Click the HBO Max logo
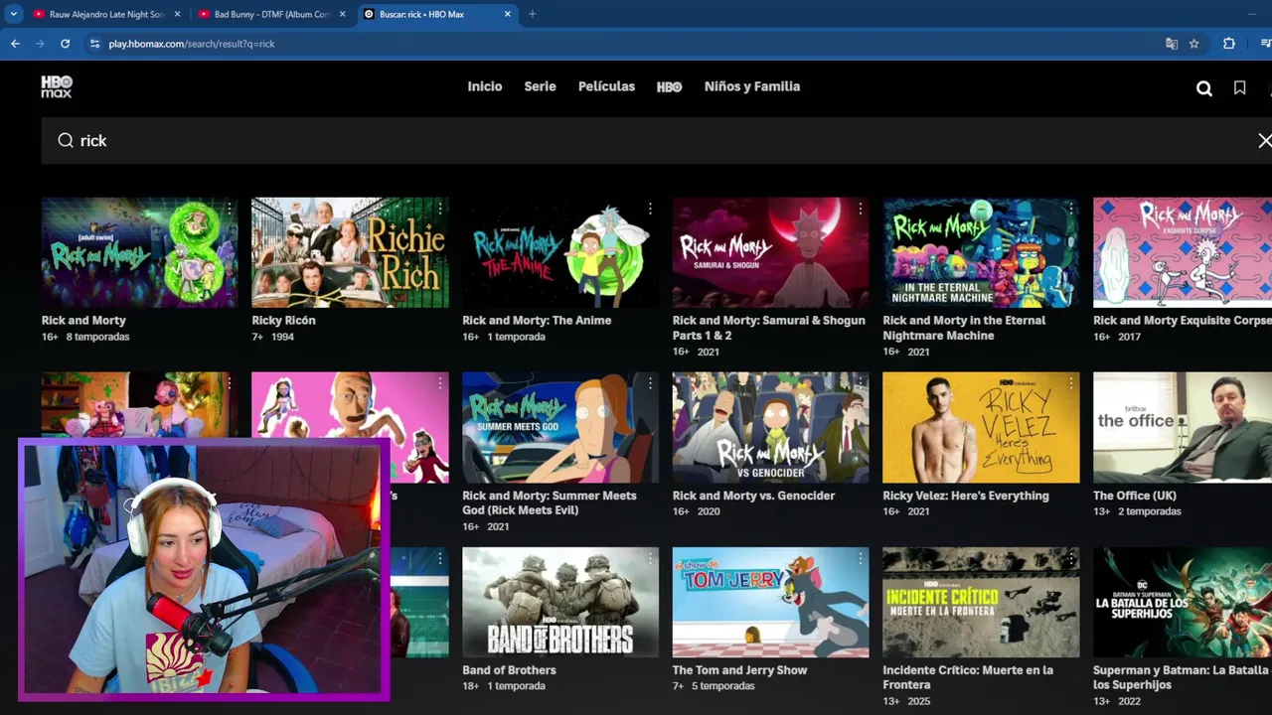The width and height of the screenshot is (1272, 715). pyautogui.click(x=57, y=86)
